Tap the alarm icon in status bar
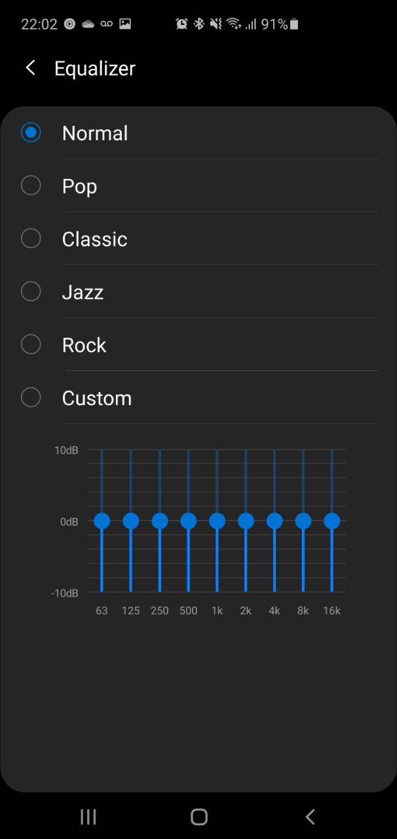This screenshot has width=397, height=839. point(181,24)
